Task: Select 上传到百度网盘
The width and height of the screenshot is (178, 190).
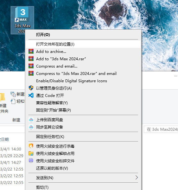Action: [83, 120]
